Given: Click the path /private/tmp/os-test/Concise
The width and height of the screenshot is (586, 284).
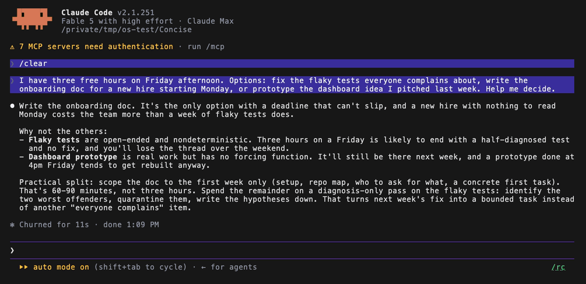Looking at the screenshot, I should tap(126, 30).
